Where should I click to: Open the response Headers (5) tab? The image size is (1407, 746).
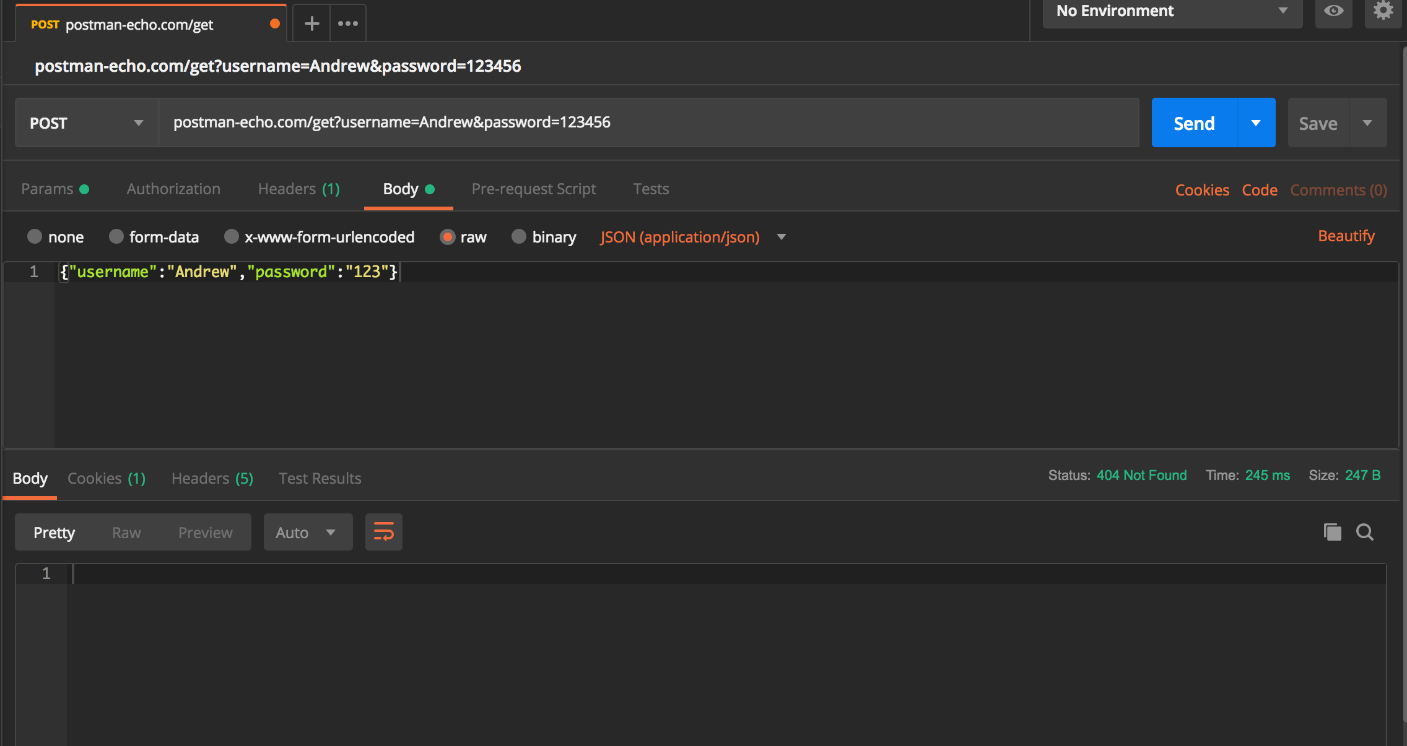(212, 478)
